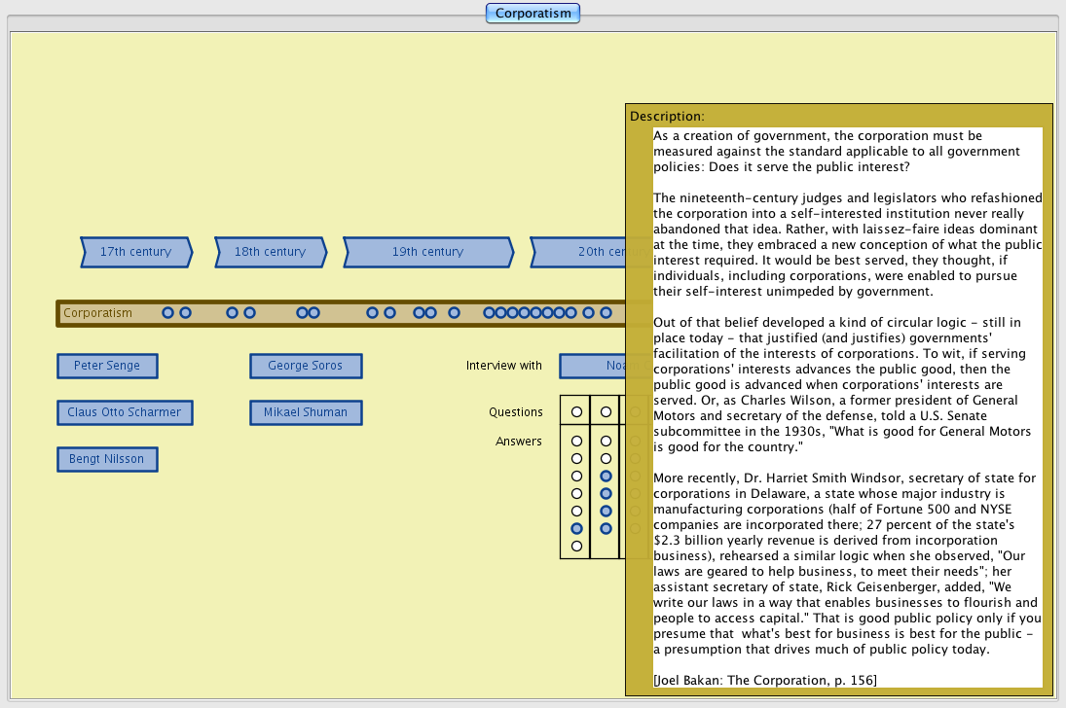Pick the bottom answer circle in first column
This screenshot has height=708, width=1066.
(x=576, y=546)
